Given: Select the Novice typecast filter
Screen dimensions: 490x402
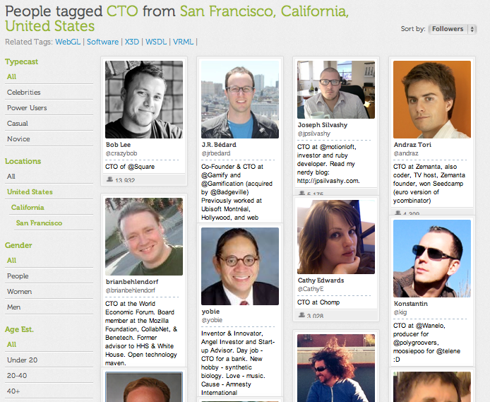Looking at the screenshot, I should pyautogui.click(x=18, y=139).
